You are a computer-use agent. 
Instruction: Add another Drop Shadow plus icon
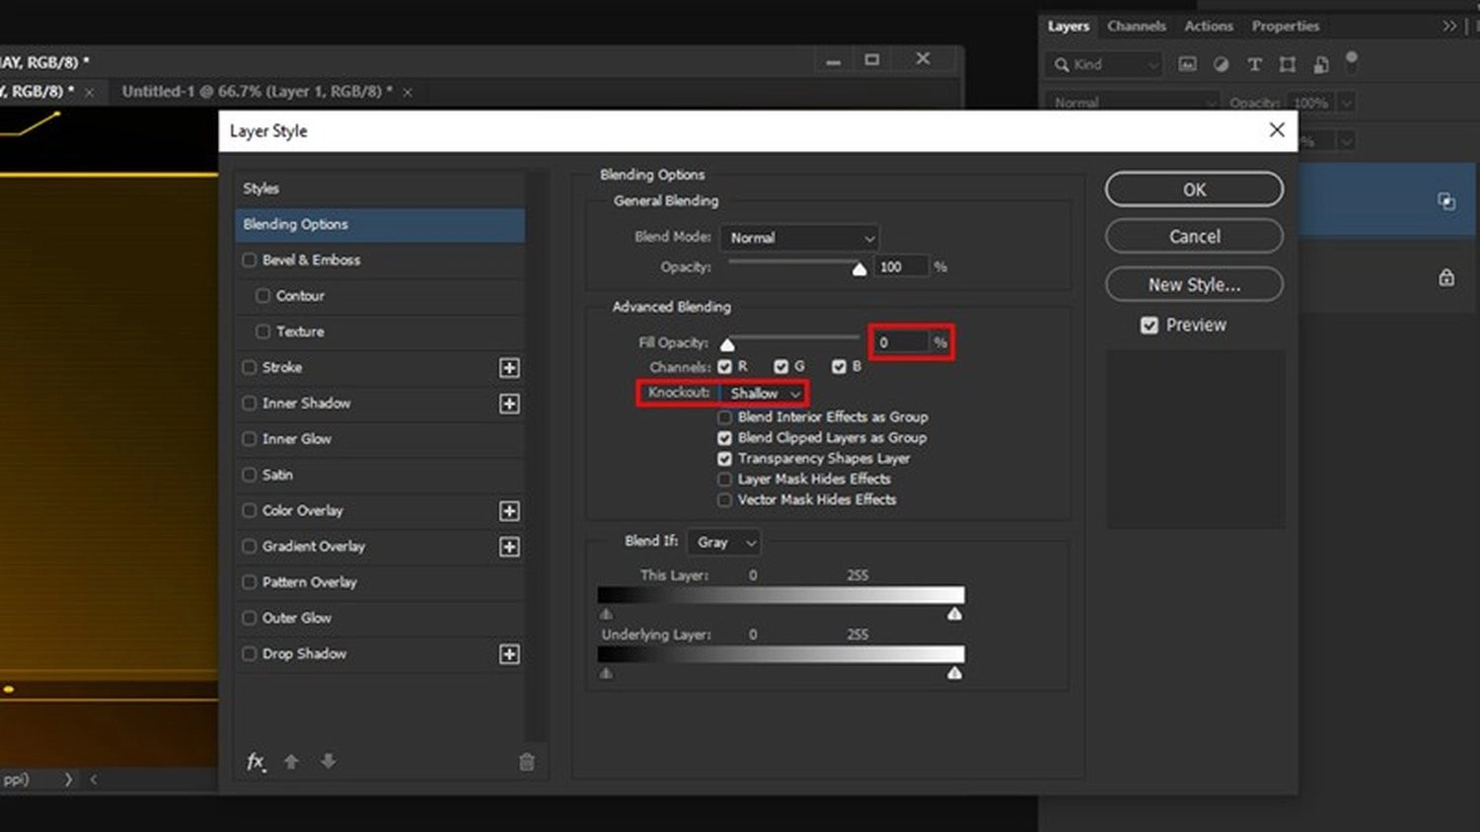[509, 654]
